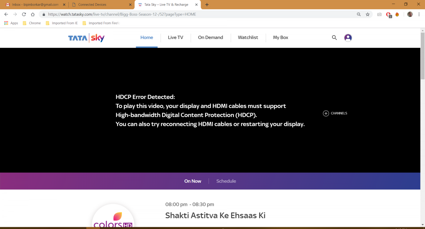Image resolution: width=425 pixels, height=229 pixels.
Task: Open a new browser tab with plus
Action: tap(207, 5)
